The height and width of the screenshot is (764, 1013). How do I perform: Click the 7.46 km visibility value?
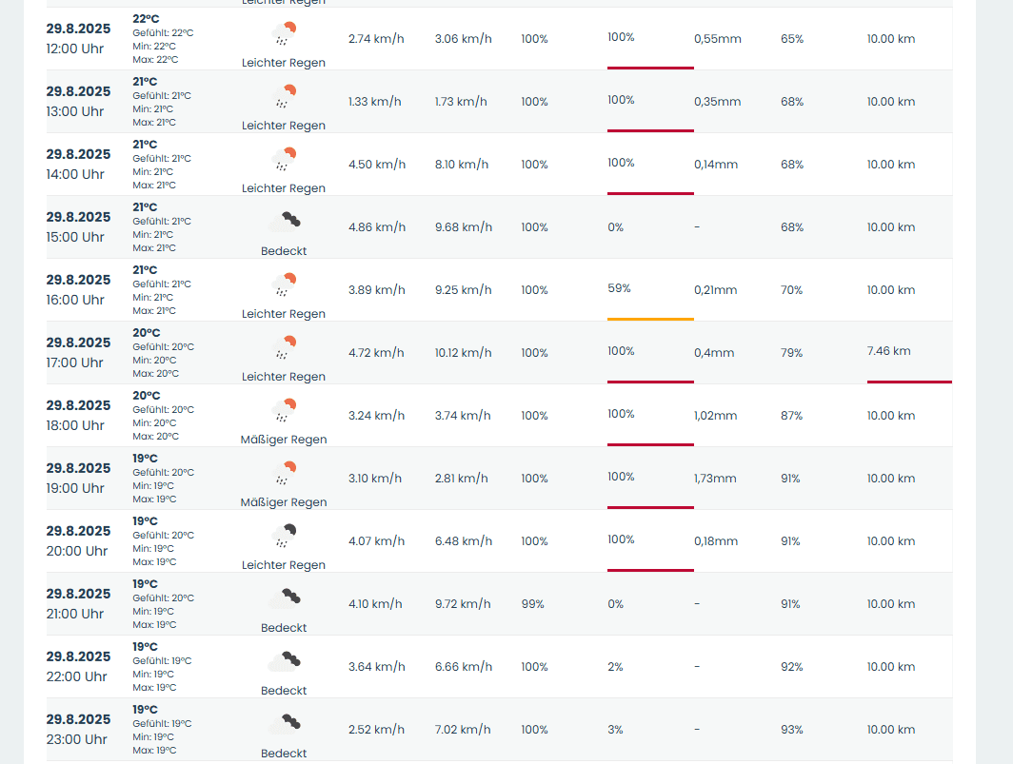pyautogui.click(x=889, y=351)
